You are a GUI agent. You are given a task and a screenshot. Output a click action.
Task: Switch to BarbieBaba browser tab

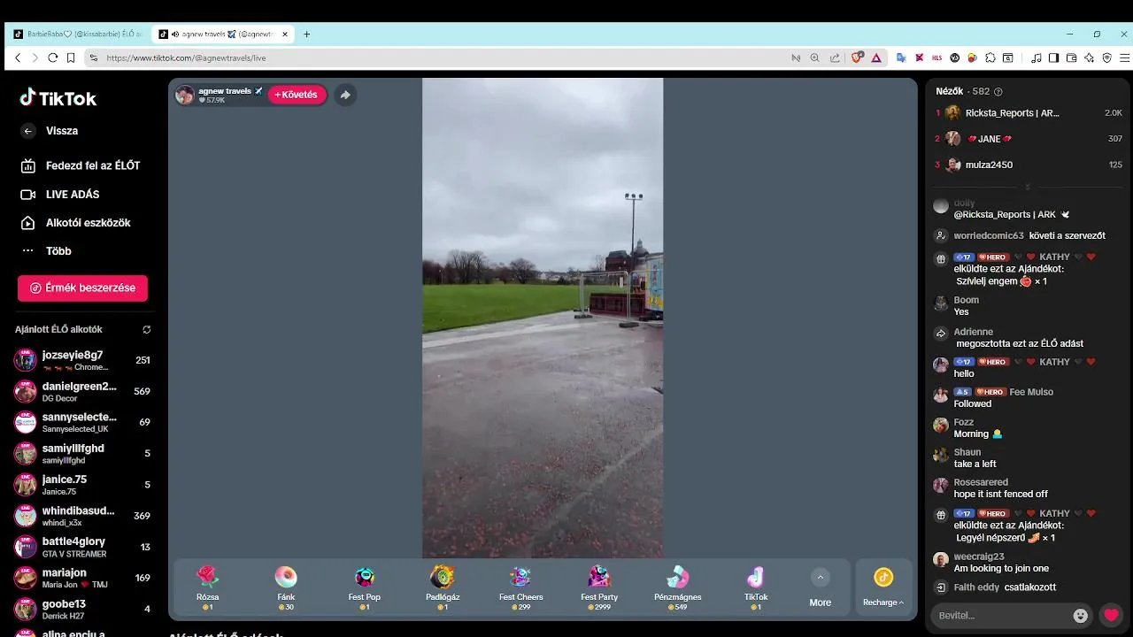coord(77,35)
